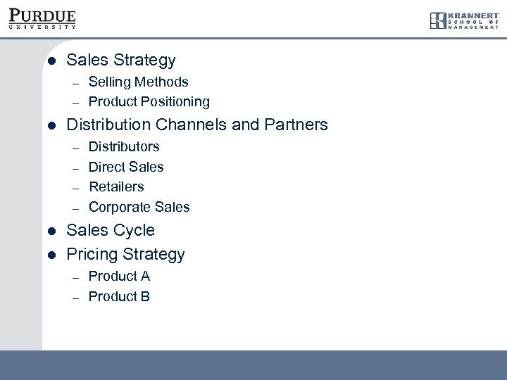This screenshot has width=507, height=380.
Task: Click the bullet beside Sales Strategy
Action: (50, 61)
